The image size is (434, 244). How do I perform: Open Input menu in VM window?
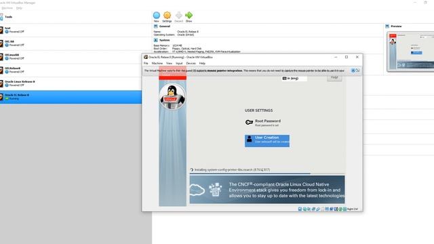click(x=179, y=63)
